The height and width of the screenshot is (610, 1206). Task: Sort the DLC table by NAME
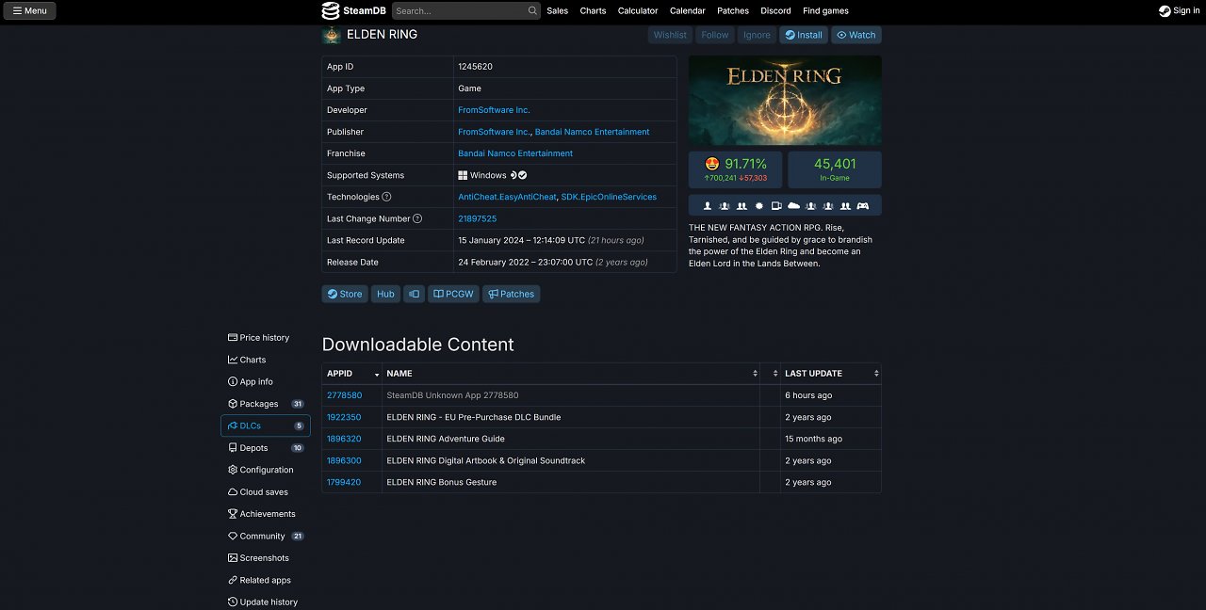click(571, 374)
